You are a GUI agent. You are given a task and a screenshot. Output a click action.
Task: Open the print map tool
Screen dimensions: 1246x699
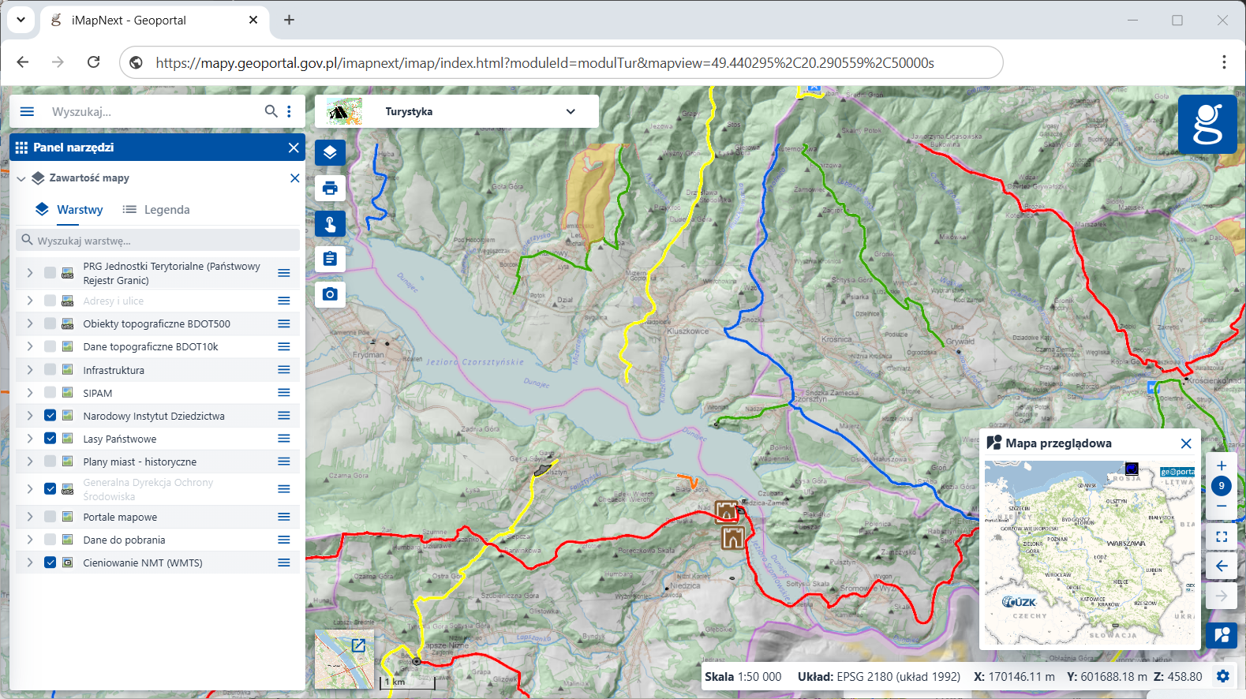pos(330,188)
